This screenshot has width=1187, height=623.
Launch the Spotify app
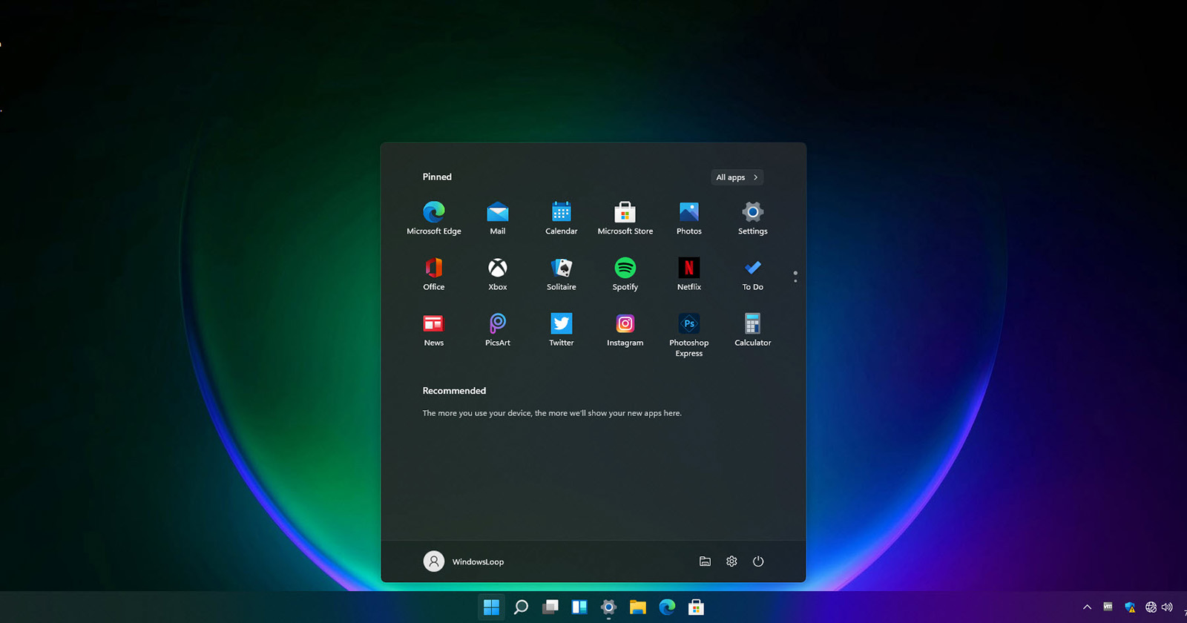click(625, 274)
